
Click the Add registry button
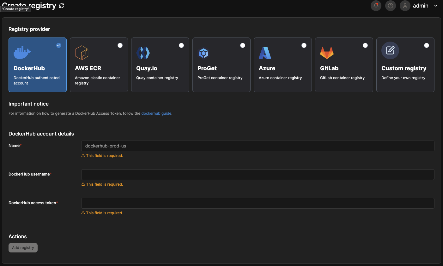click(x=23, y=248)
